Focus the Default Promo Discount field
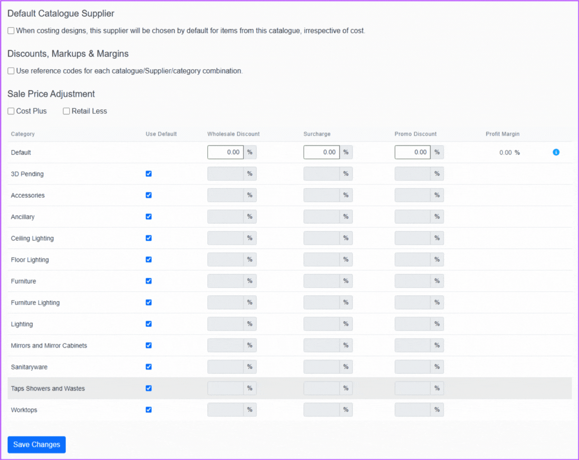The height and width of the screenshot is (460, 579). (412, 152)
